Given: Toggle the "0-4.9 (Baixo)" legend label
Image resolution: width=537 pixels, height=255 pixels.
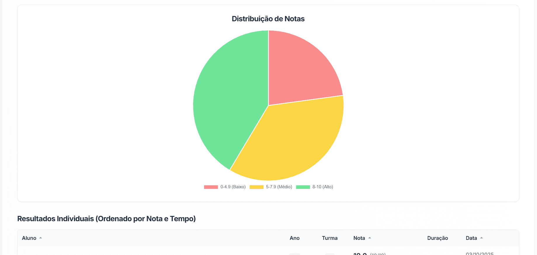Looking at the screenshot, I should (233, 187).
